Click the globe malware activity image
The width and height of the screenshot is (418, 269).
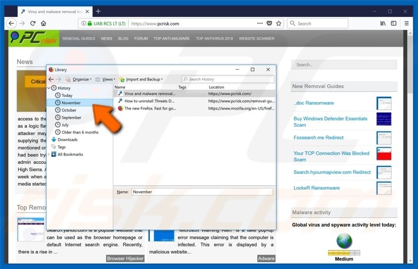344,241
